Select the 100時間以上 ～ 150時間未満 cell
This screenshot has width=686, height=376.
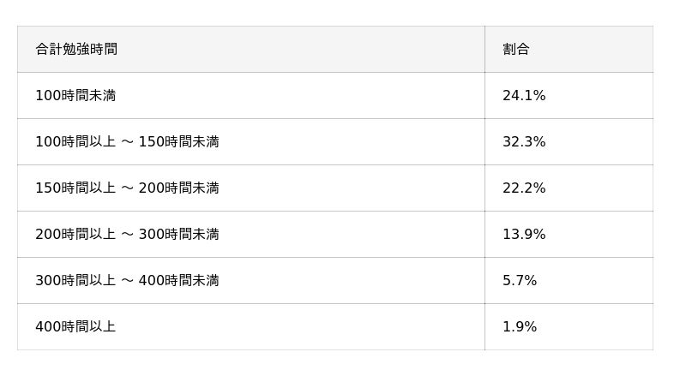[x=127, y=141]
